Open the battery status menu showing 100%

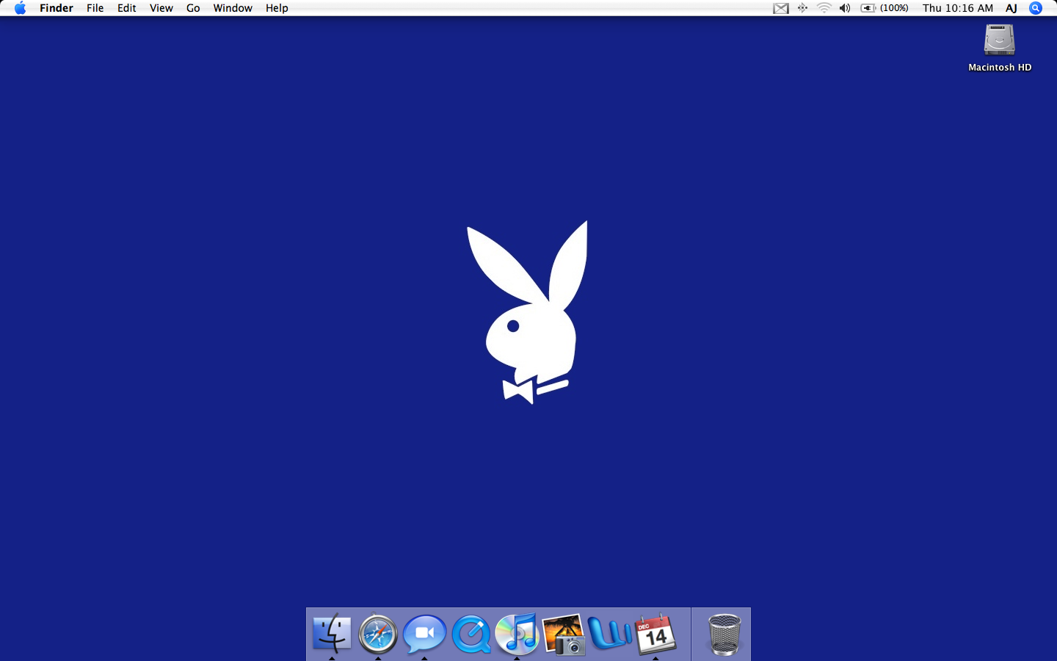885,8
